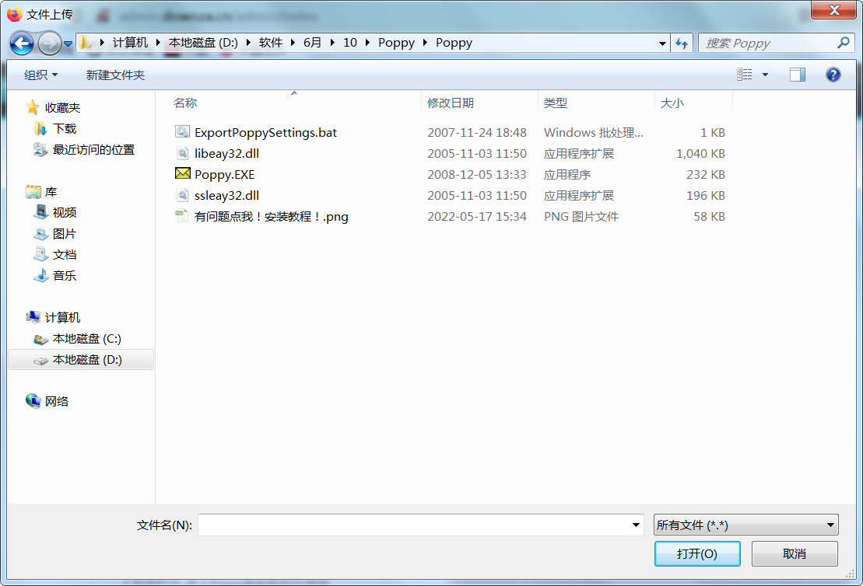Sort files by 修改日期 column header
Screen dimensions: 863x586
tap(451, 103)
